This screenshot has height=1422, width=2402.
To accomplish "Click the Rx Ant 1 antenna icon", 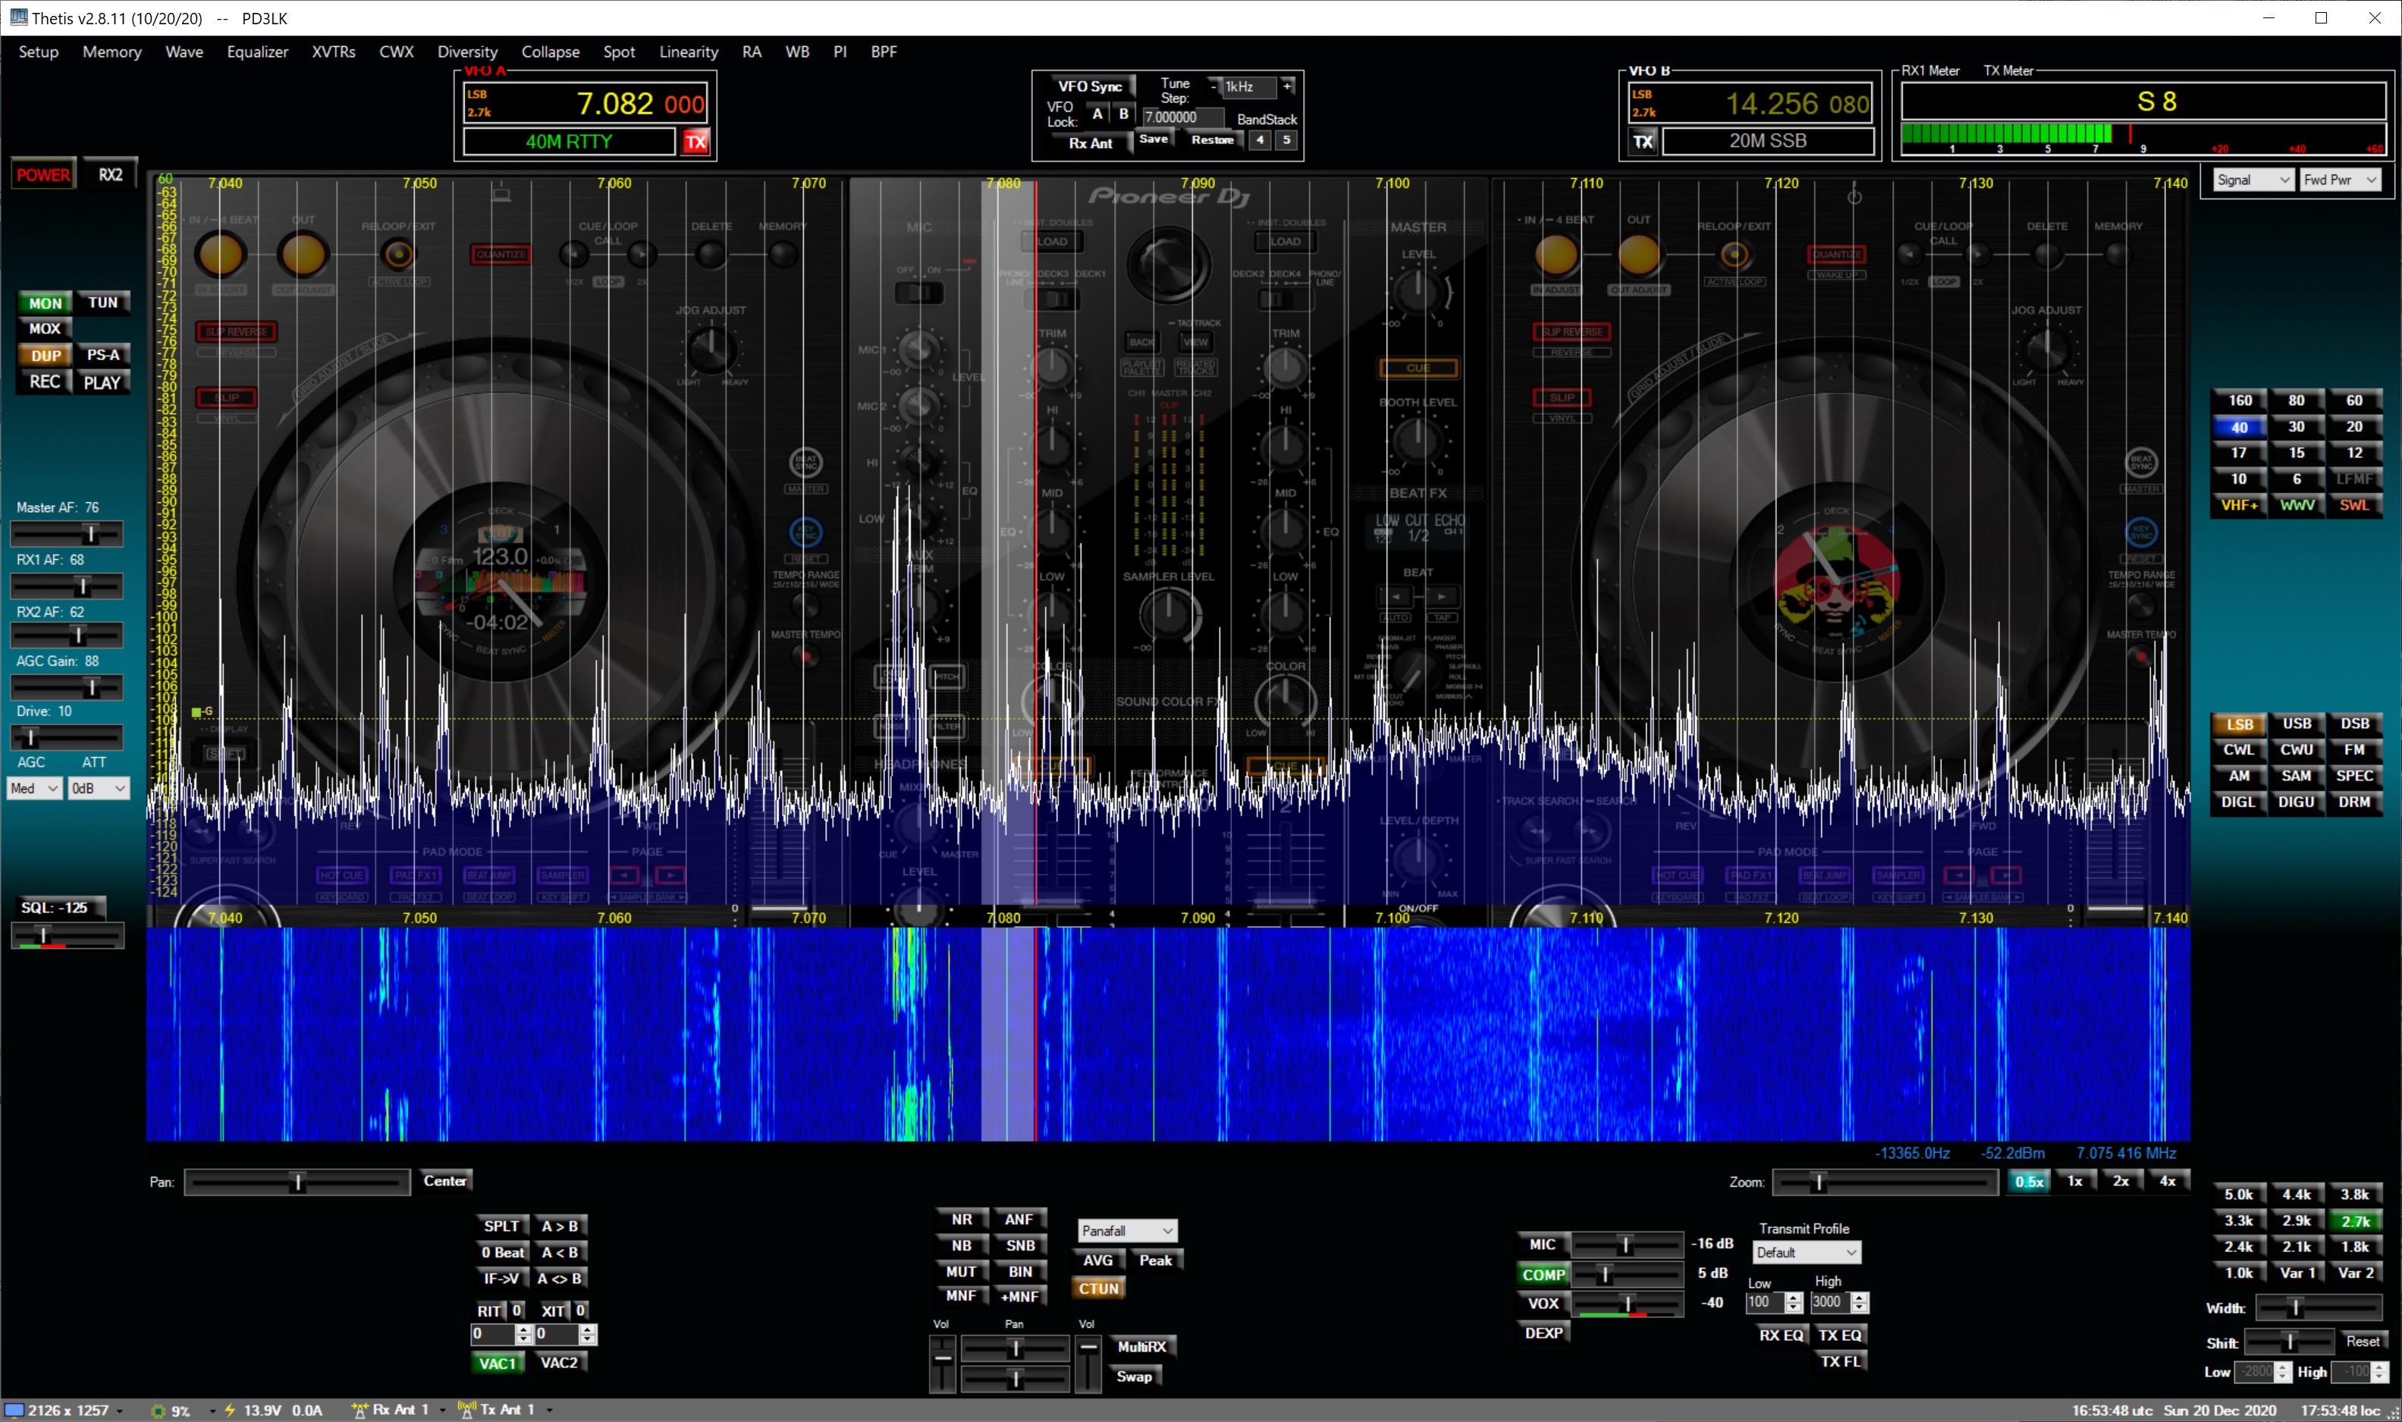I will point(360,1410).
